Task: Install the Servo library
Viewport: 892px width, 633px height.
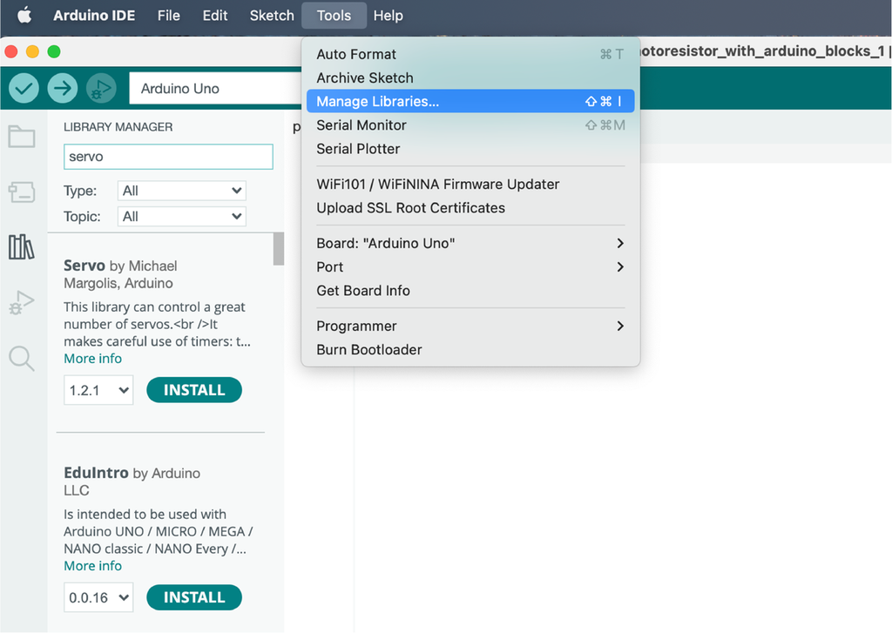Action: click(x=193, y=391)
